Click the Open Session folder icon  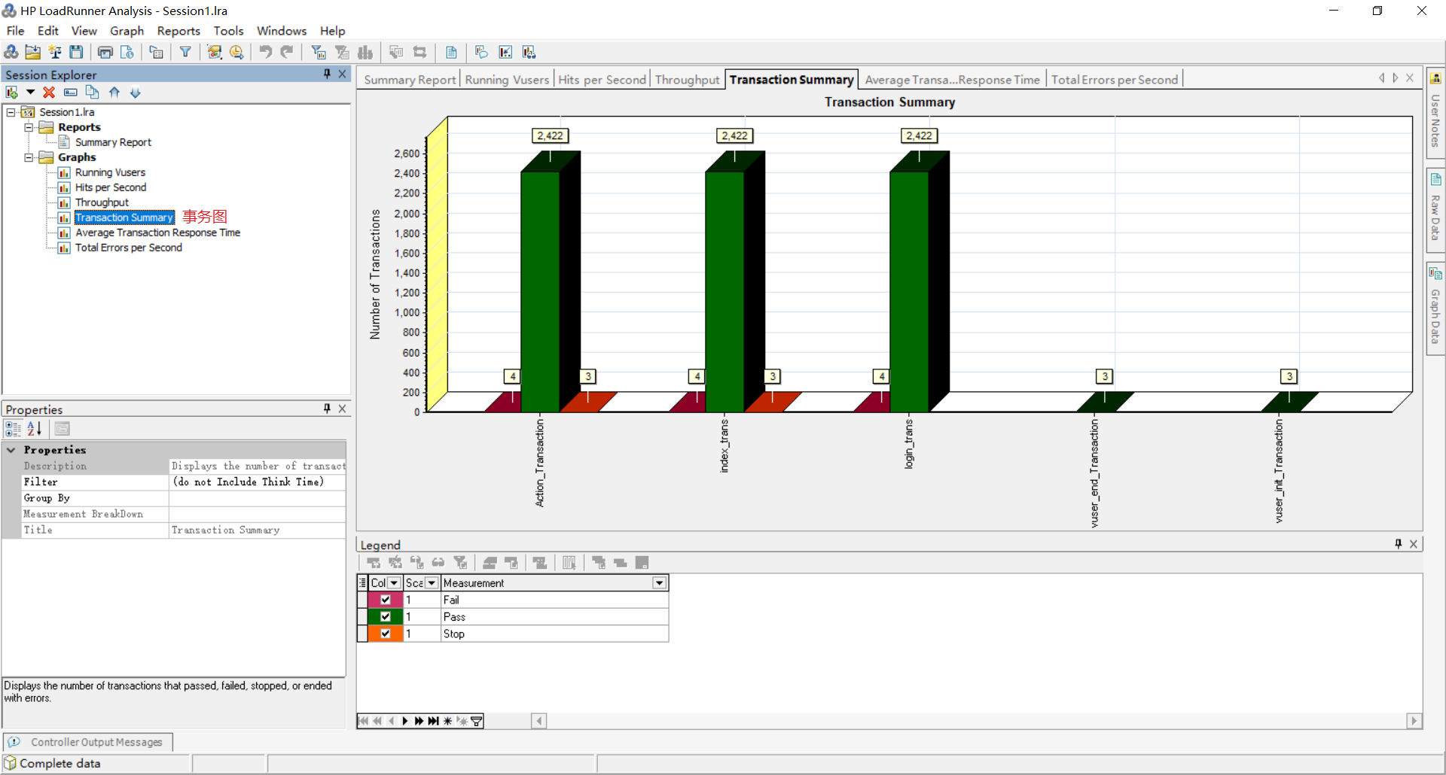[32, 52]
